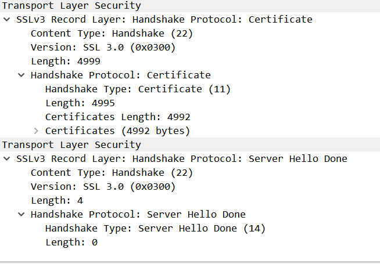
Task: Select Version row under Certificate record
Action: pyautogui.click(x=103, y=47)
